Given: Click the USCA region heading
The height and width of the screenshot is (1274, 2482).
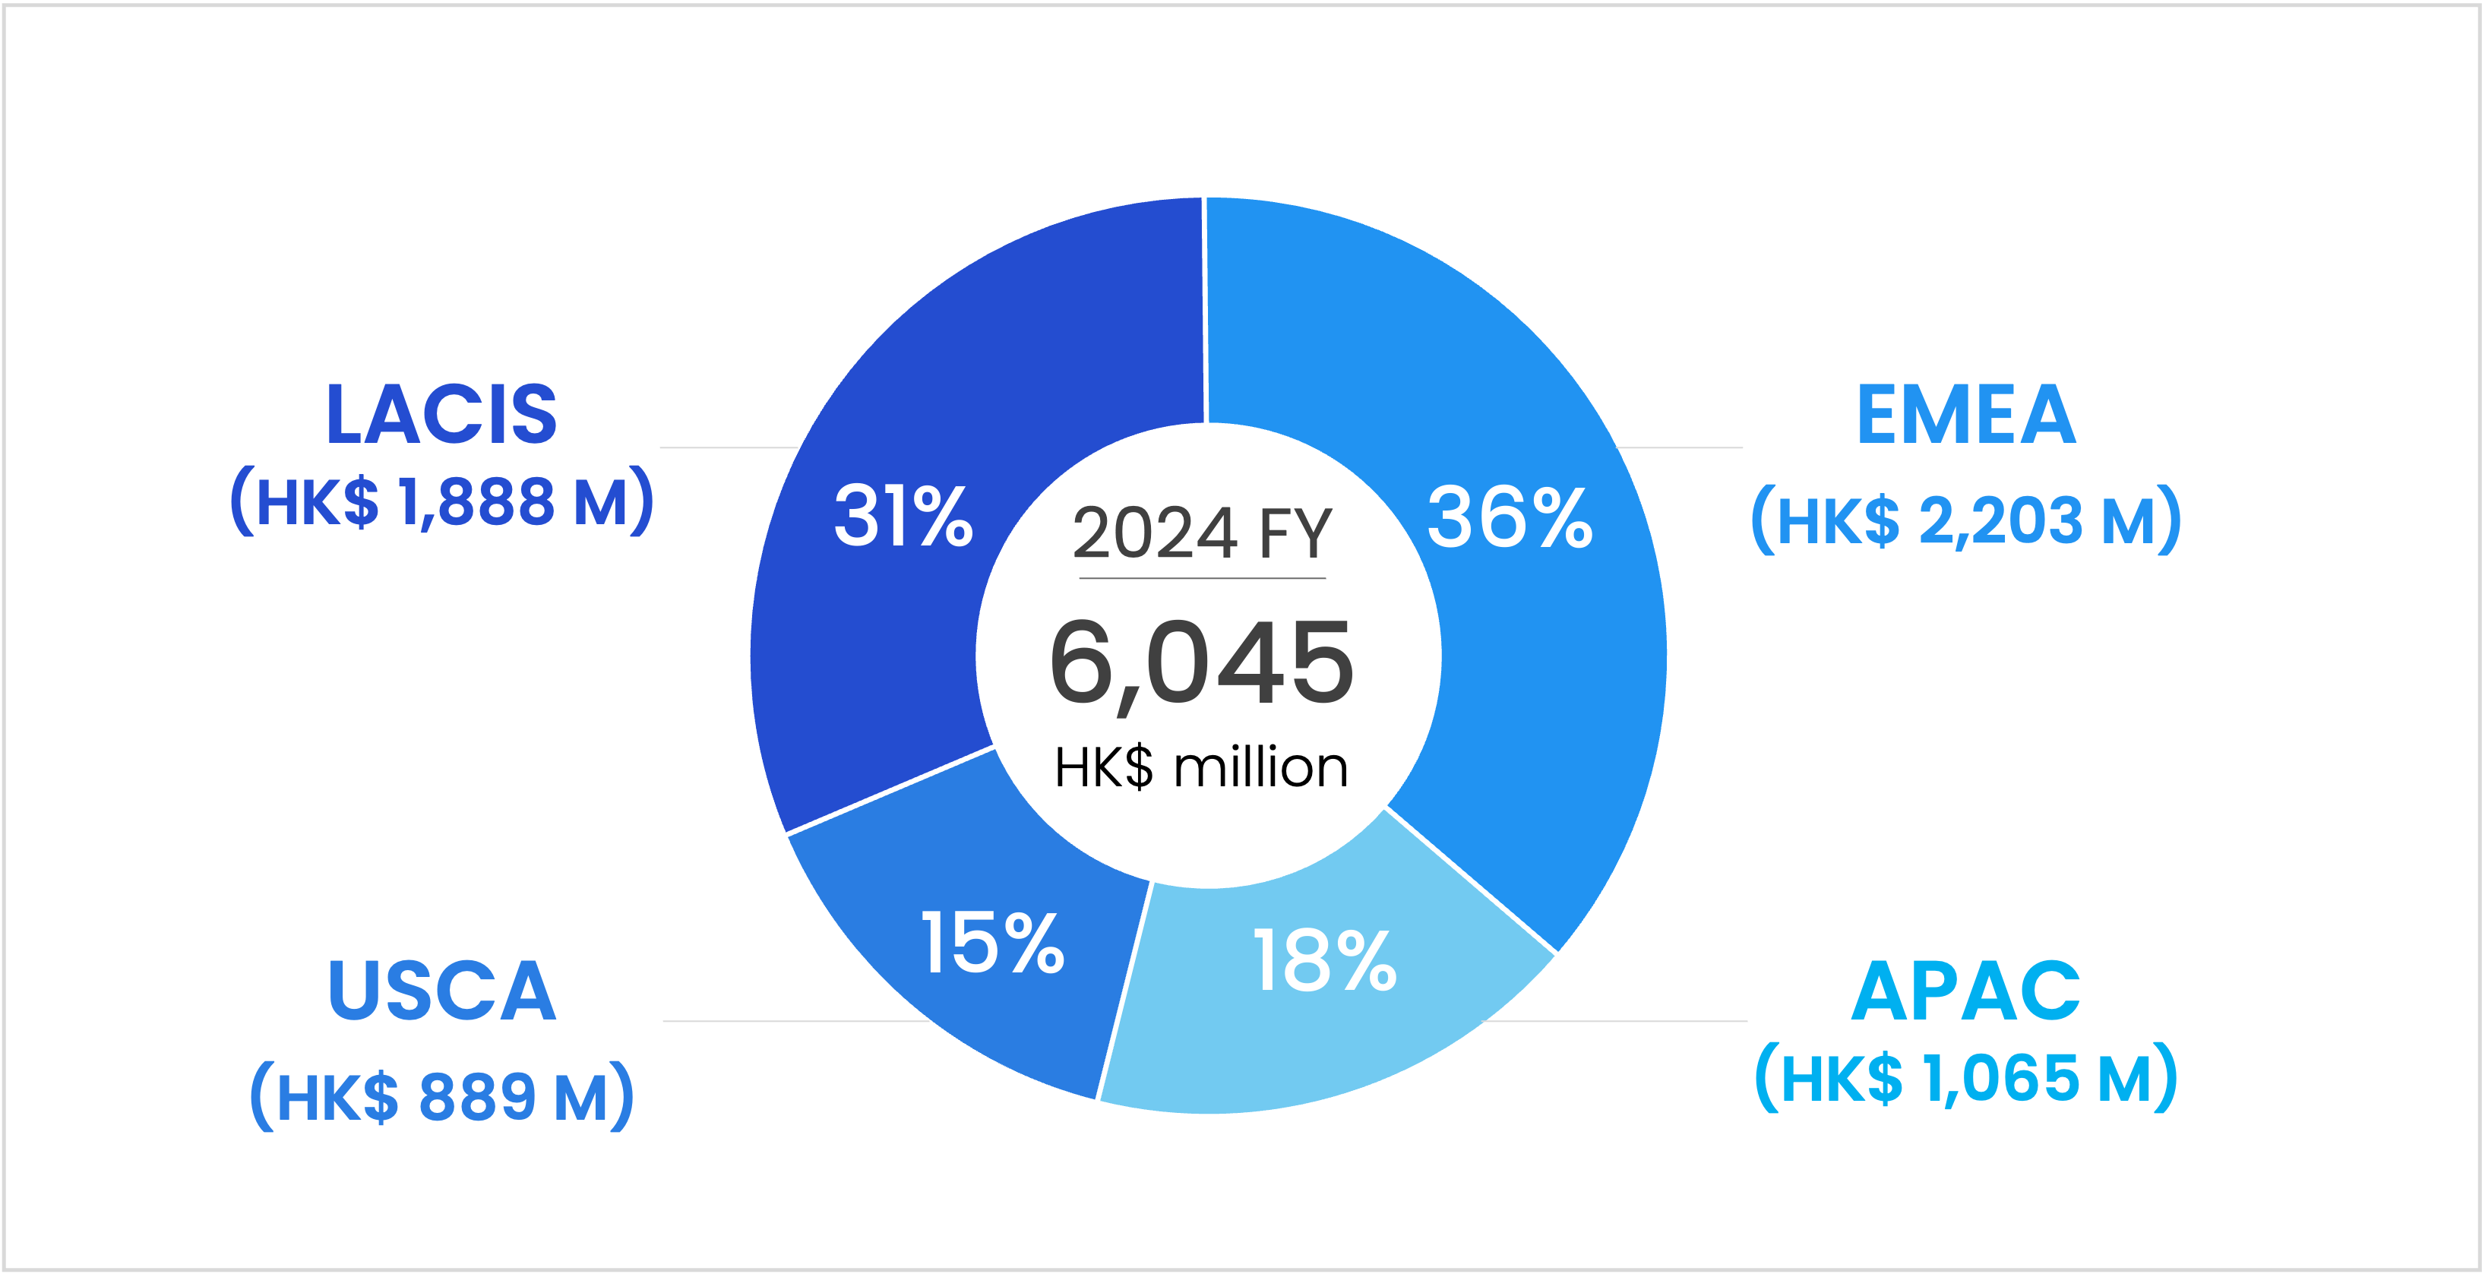Looking at the screenshot, I should (441, 991).
